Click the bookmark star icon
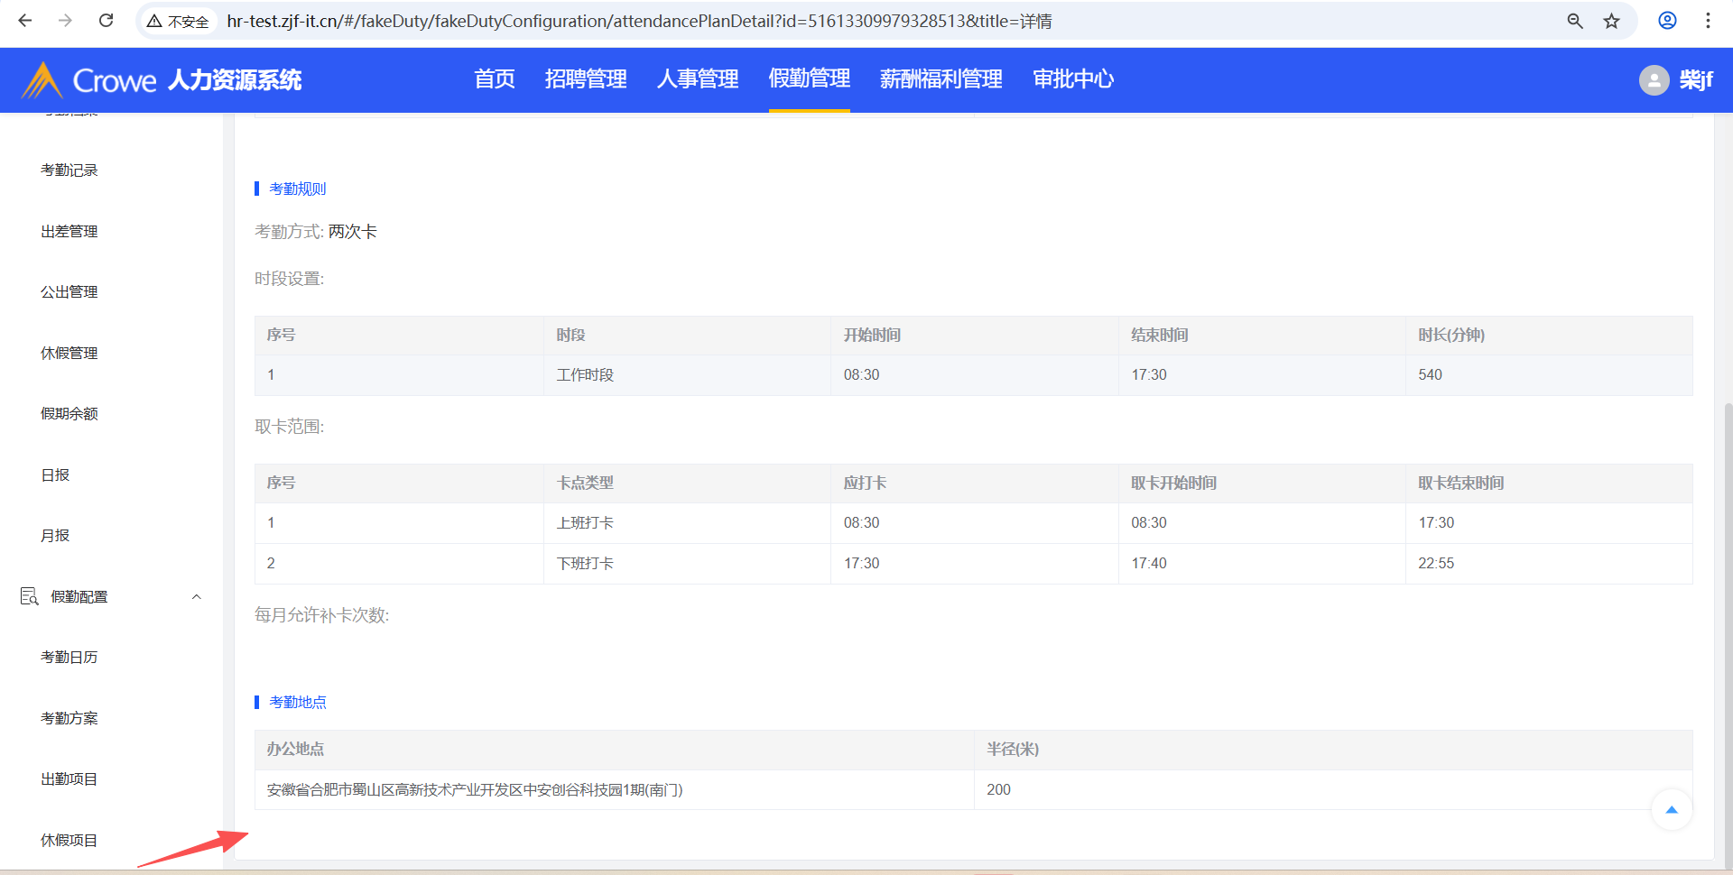This screenshot has width=1733, height=875. click(x=1611, y=21)
